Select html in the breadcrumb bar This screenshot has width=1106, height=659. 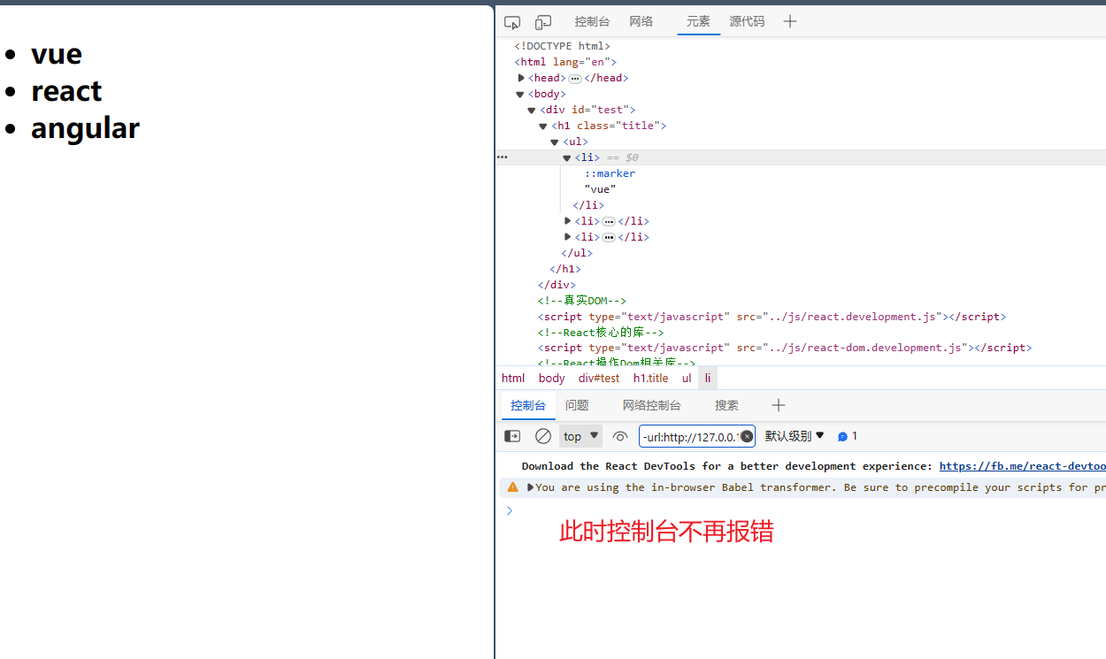pos(513,378)
